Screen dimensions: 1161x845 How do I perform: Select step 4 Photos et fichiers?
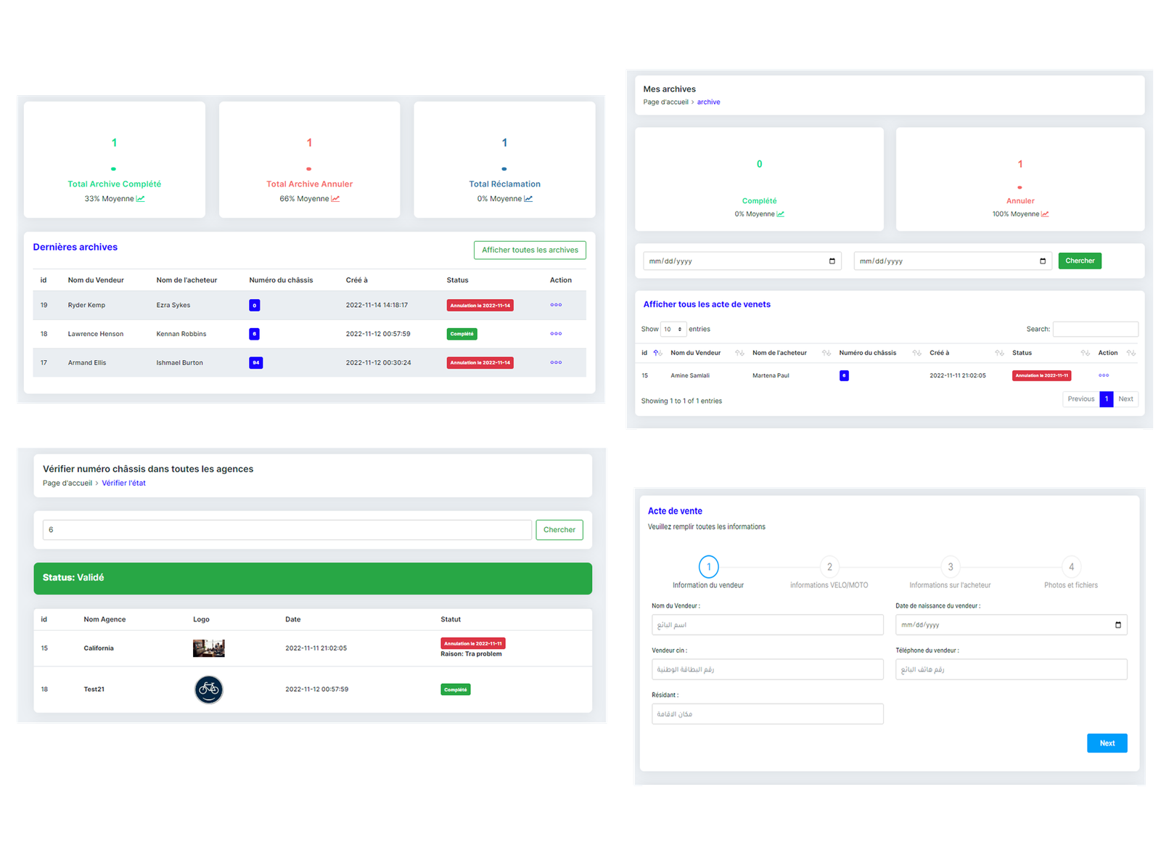(x=1071, y=567)
